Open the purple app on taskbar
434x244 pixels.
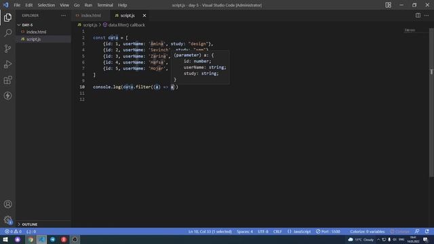click(x=18, y=239)
